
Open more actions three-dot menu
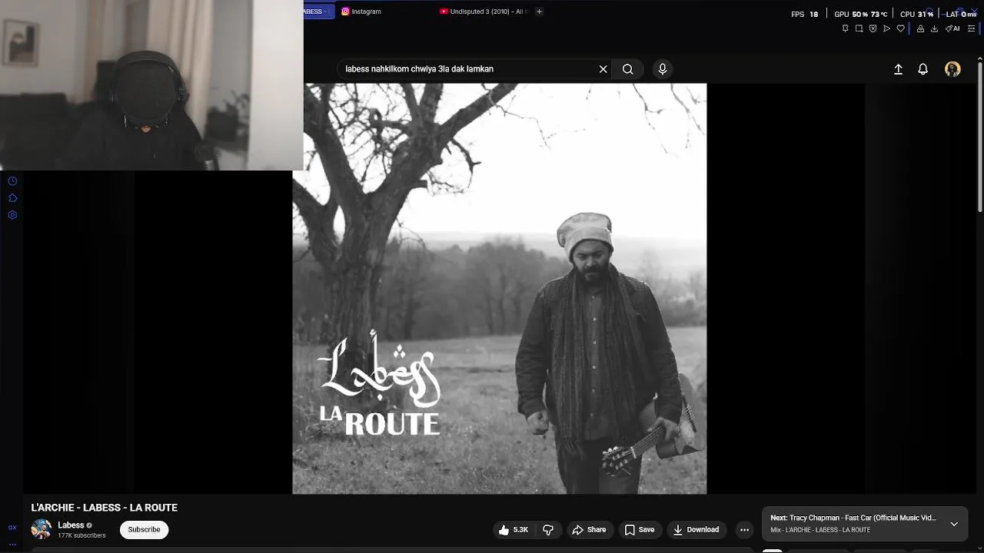coord(744,530)
